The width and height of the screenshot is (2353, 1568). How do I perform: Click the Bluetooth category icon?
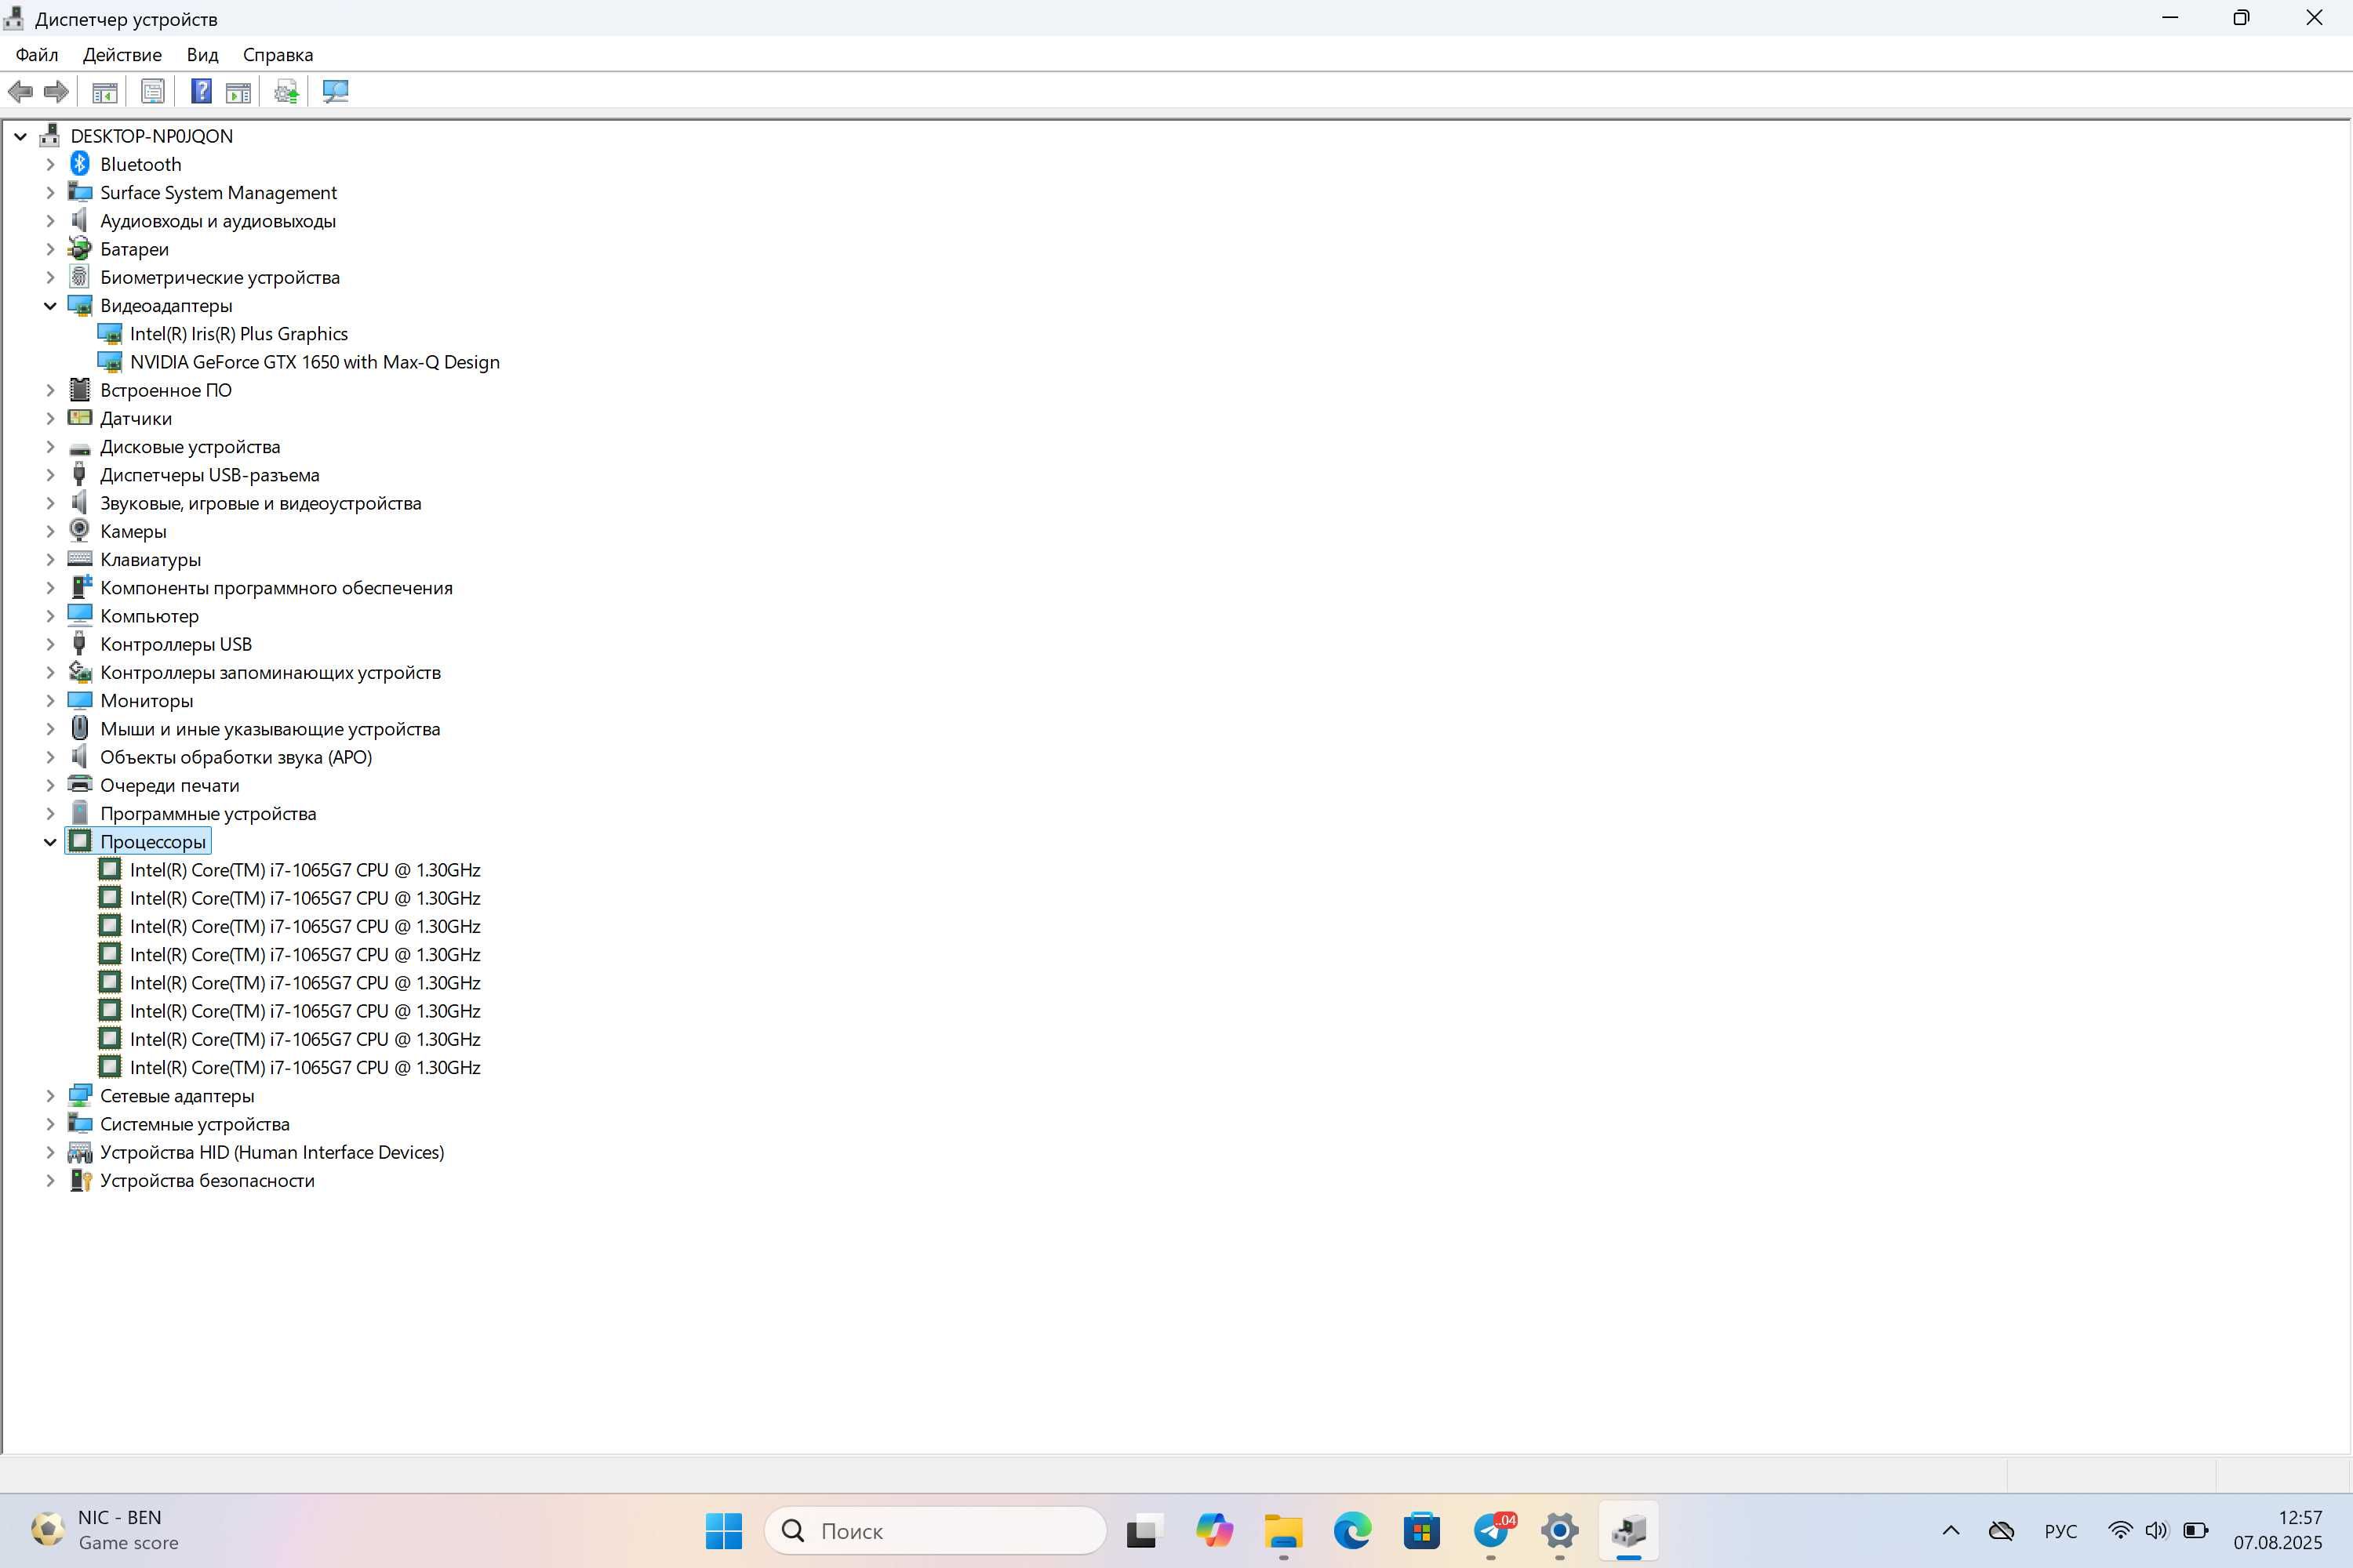tap(80, 163)
